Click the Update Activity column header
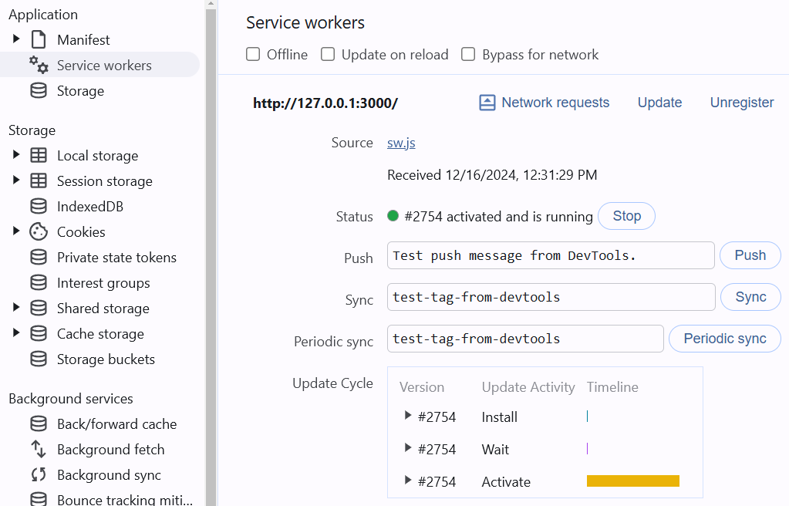 528,386
